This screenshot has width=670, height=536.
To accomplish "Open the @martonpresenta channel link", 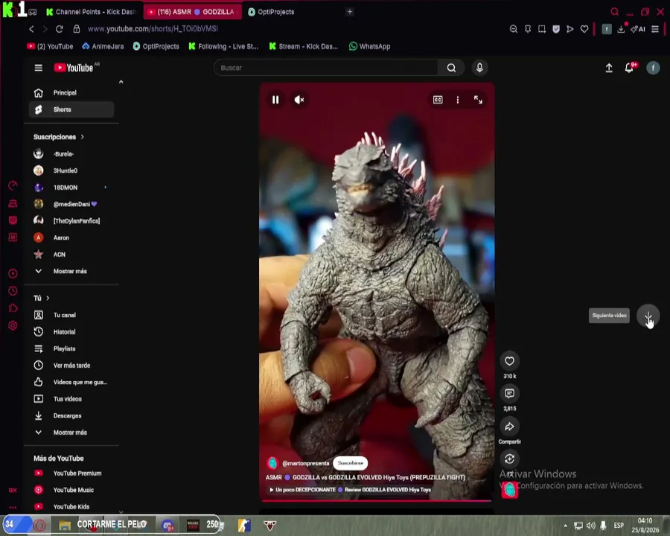I will click(305, 463).
